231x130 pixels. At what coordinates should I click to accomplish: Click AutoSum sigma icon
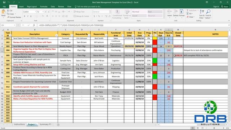point(188,10)
